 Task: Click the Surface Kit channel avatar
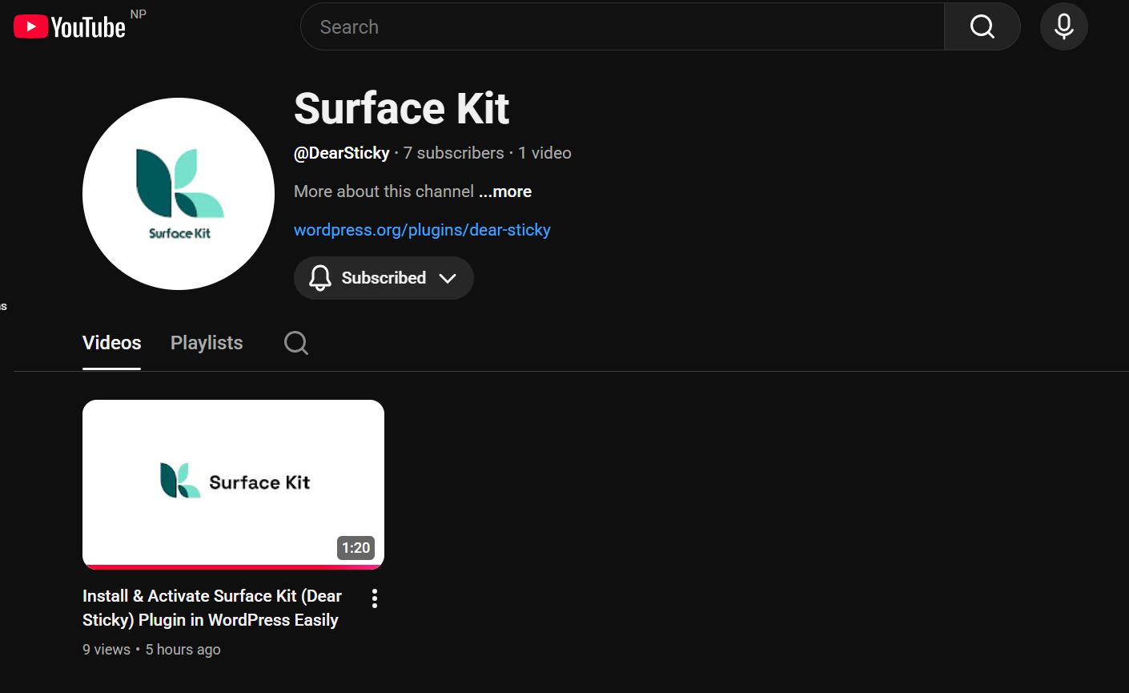tap(179, 194)
